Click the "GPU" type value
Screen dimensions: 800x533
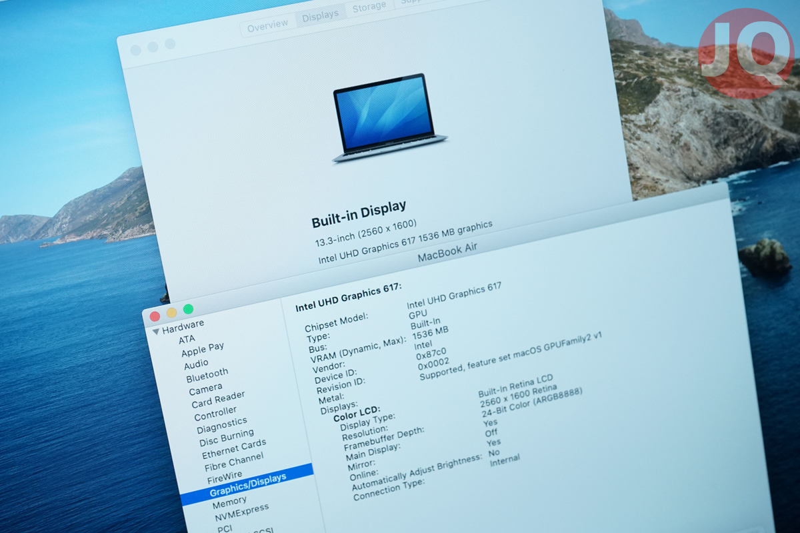coord(418,314)
